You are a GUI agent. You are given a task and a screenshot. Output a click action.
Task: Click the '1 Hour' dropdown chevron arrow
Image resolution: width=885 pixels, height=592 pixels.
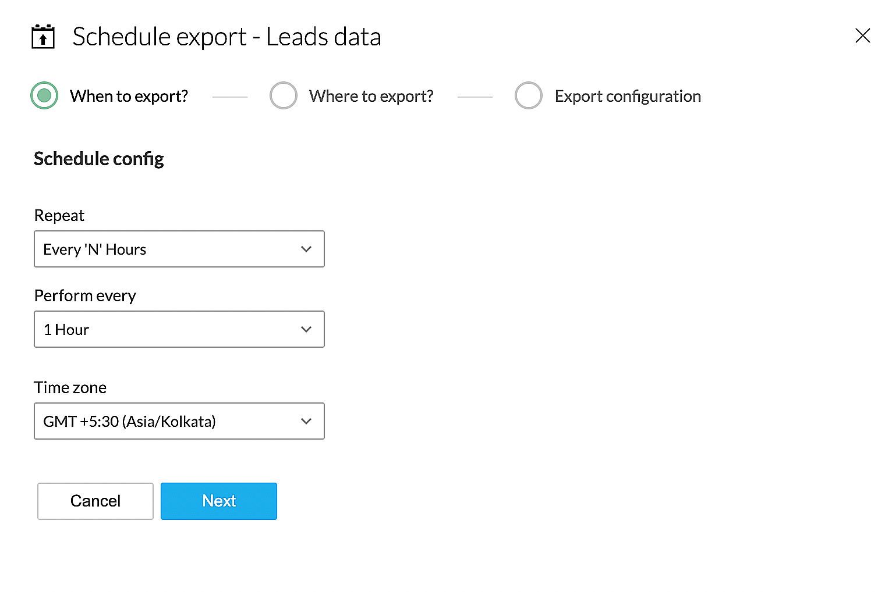point(306,330)
